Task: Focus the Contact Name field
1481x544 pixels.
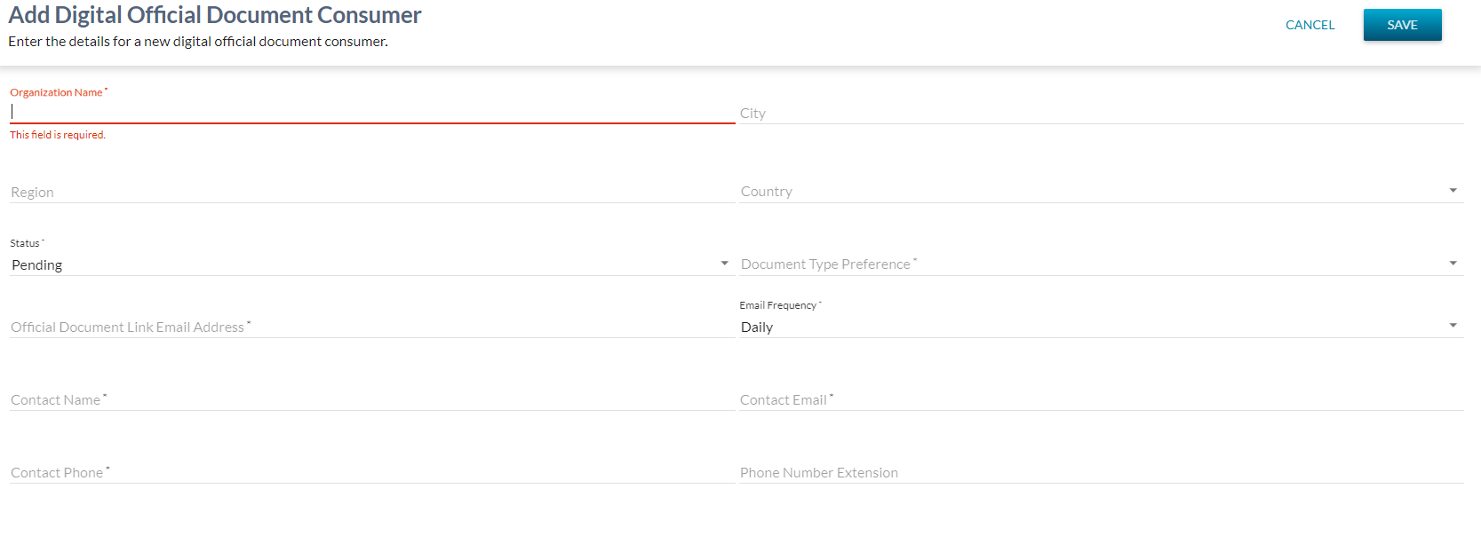Action: (371, 399)
